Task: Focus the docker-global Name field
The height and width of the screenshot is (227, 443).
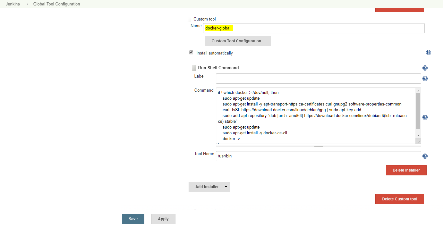Action: [x=313, y=28]
